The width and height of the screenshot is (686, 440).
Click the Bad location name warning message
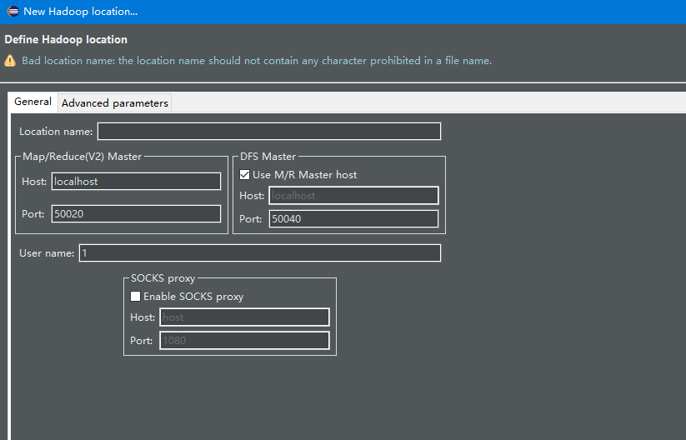(257, 60)
